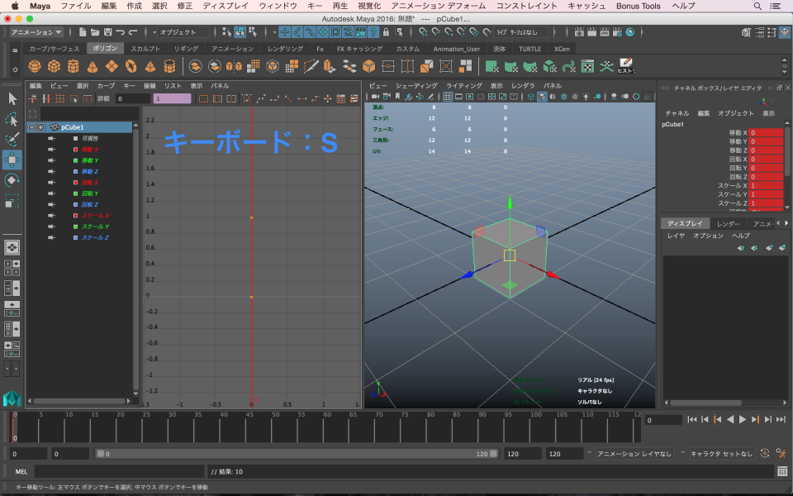The width and height of the screenshot is (793, 496).
Task: Play the animation forward
Action: (x=743, y=419)
